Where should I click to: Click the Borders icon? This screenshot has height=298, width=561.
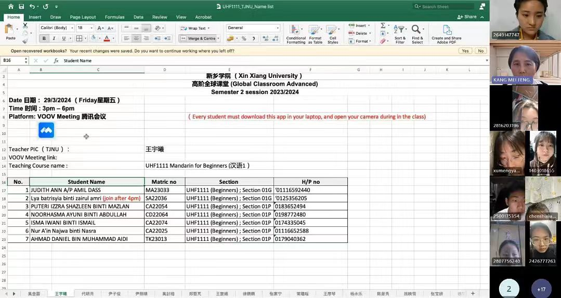click(x=79, y=38)
